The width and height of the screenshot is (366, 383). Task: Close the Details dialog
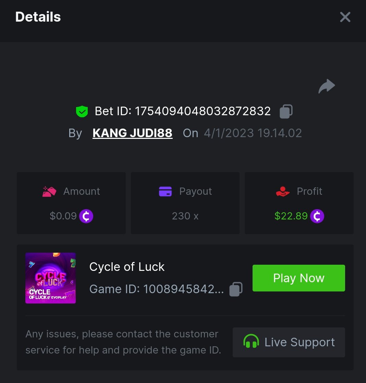pyautogui.click(x=345, y=17)
